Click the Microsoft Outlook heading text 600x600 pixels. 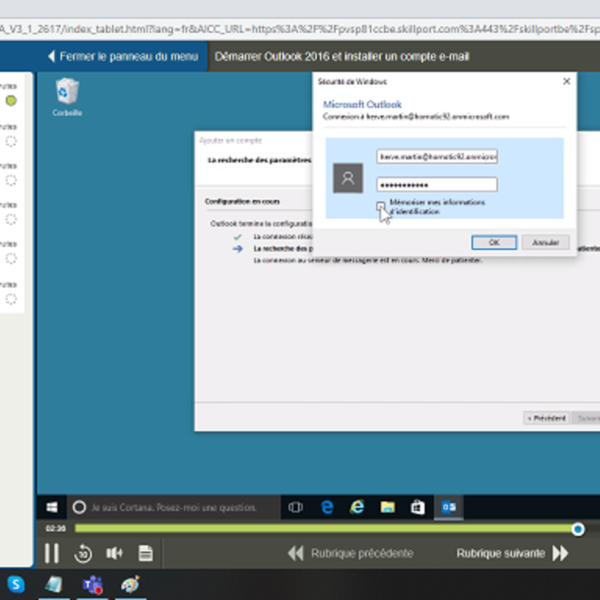pos(362,104)
